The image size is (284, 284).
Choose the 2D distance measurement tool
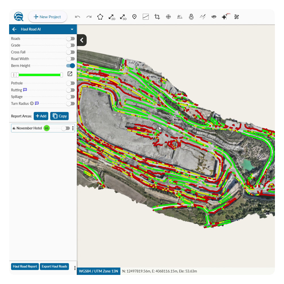[x=112, y=17]
